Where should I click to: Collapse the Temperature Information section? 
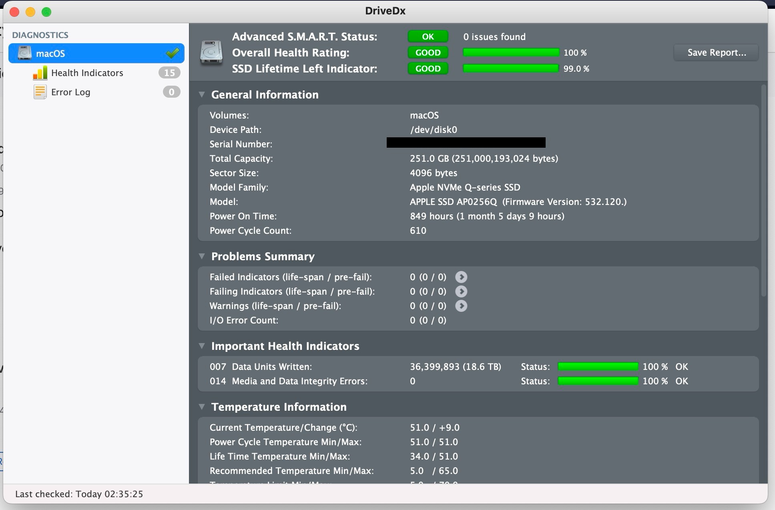point(202,407)
